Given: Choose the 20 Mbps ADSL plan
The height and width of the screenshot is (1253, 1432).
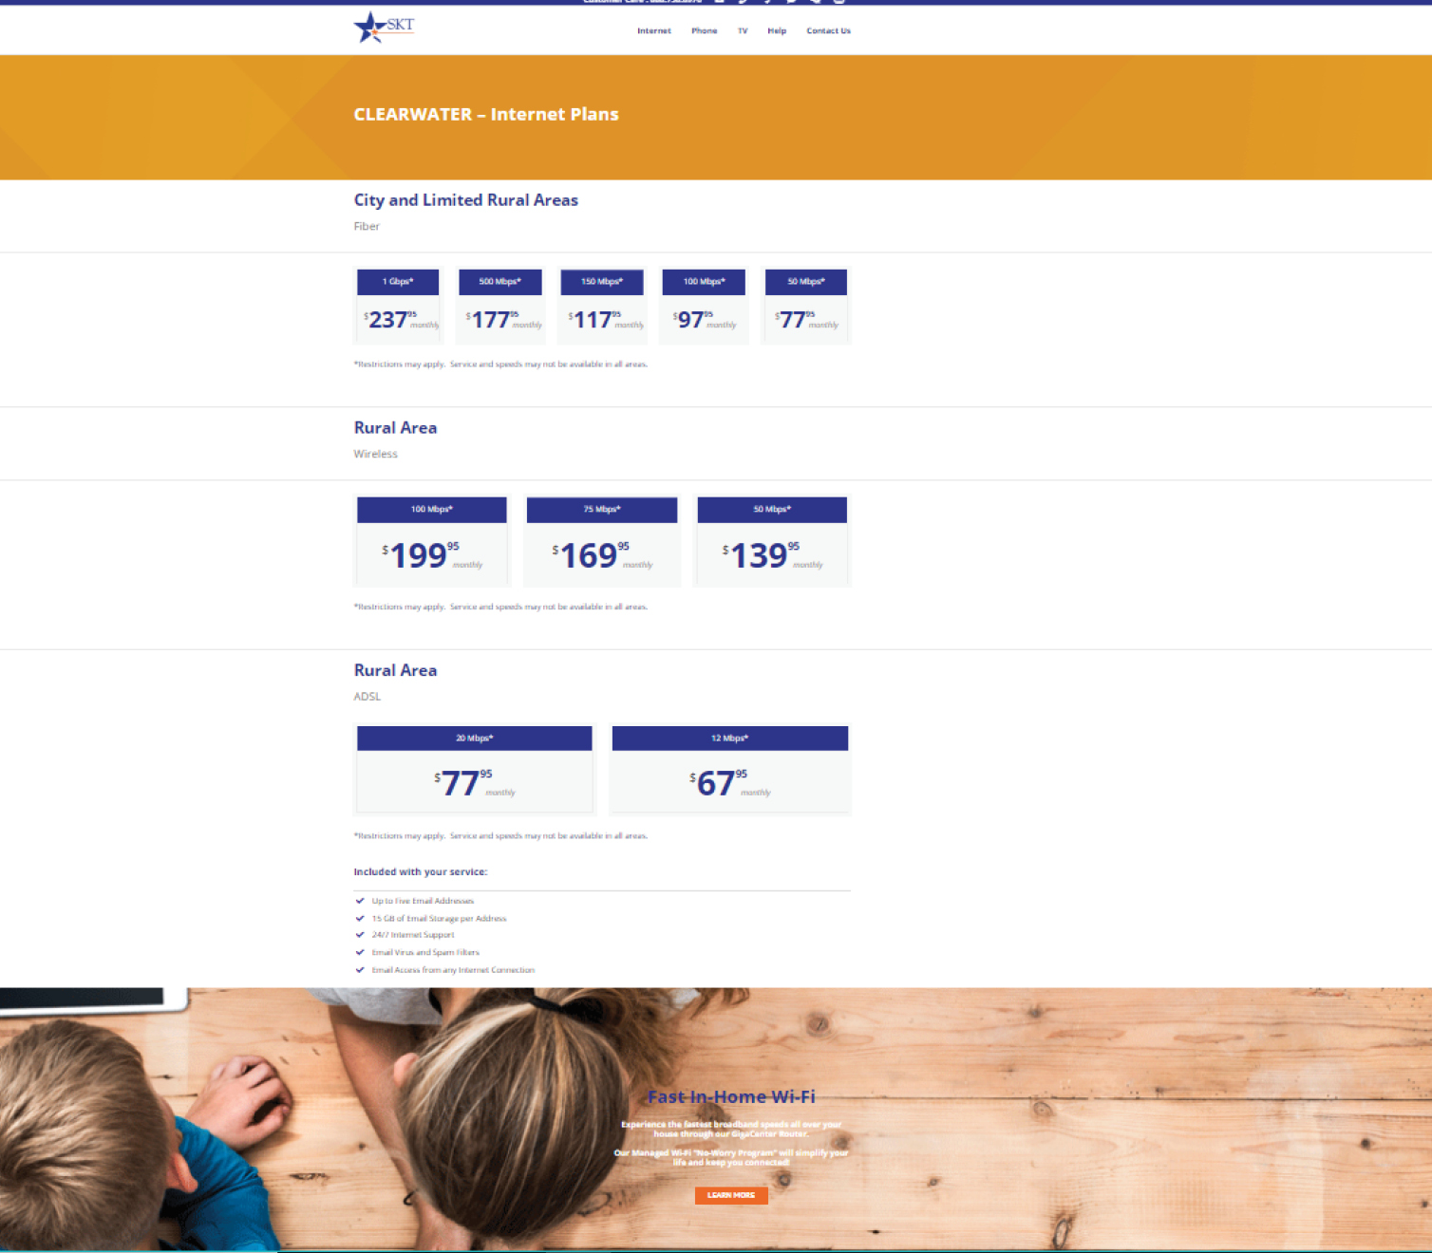Looking at the screenshot, I should pos(475,769).
